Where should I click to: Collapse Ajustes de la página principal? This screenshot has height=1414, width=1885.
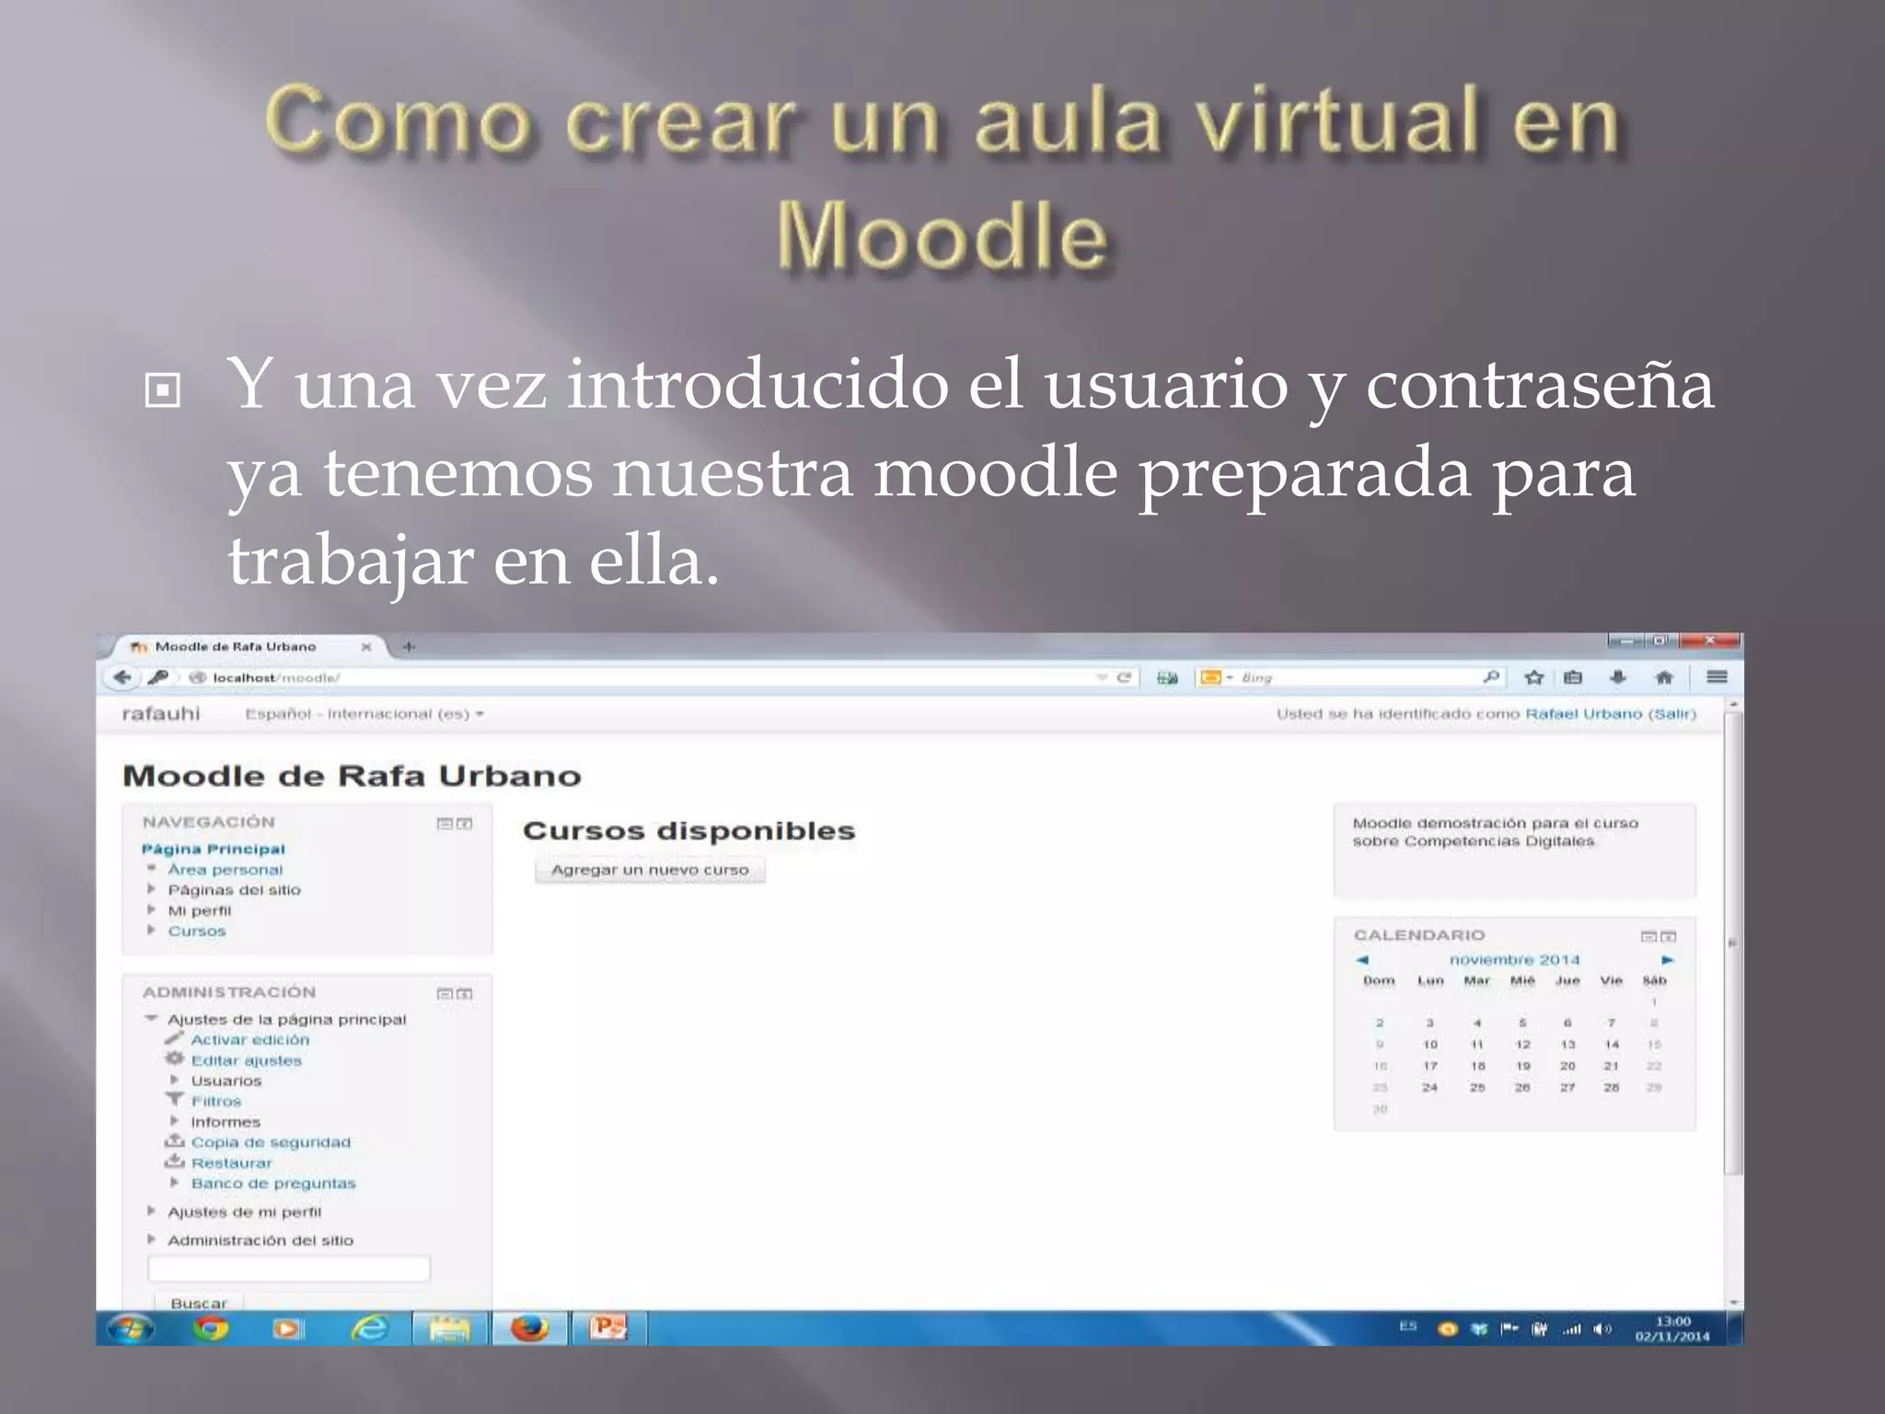tap(152, 1018)
